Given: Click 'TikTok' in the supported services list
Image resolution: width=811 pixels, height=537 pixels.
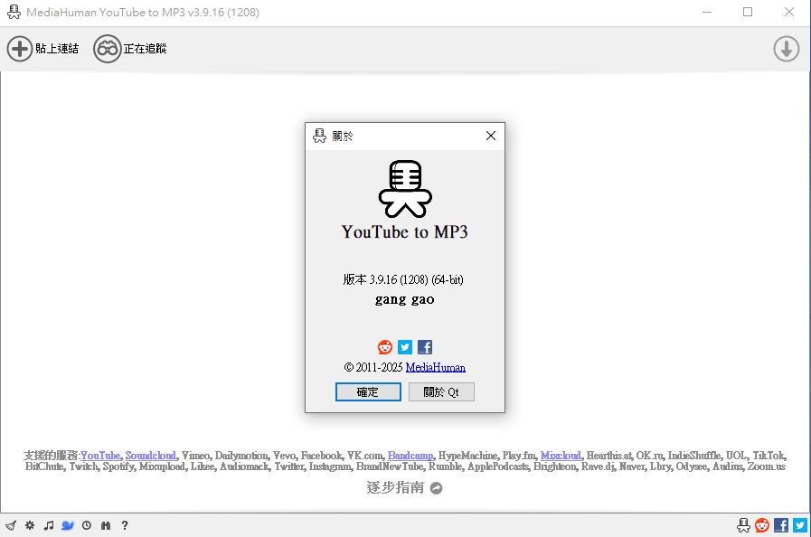Looking at the screenshot, I should click(x=769, y=456).
